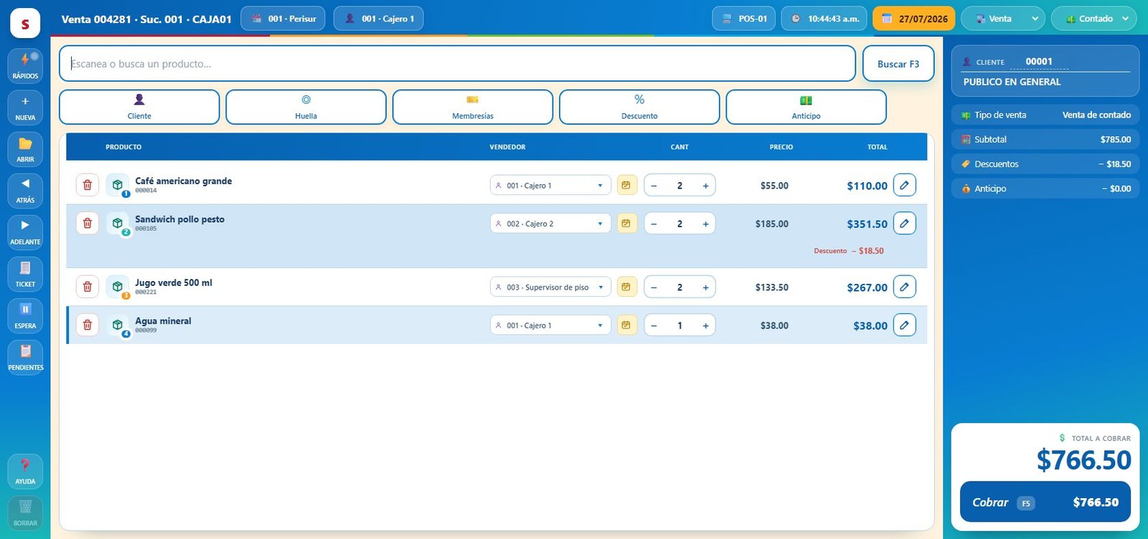Open Ayuda help in the sidebar
Image resolution: width=1148 pixels, height=539 pixels.
pyautogui.click(x=25, y=471)
